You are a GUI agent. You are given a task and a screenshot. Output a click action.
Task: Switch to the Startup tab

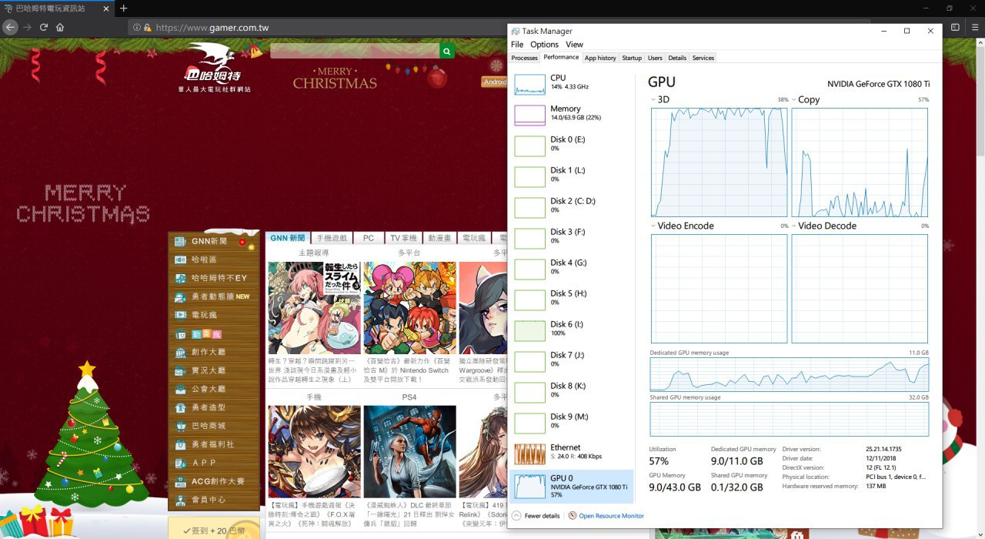pyautogui.click(x=632, y=58)
